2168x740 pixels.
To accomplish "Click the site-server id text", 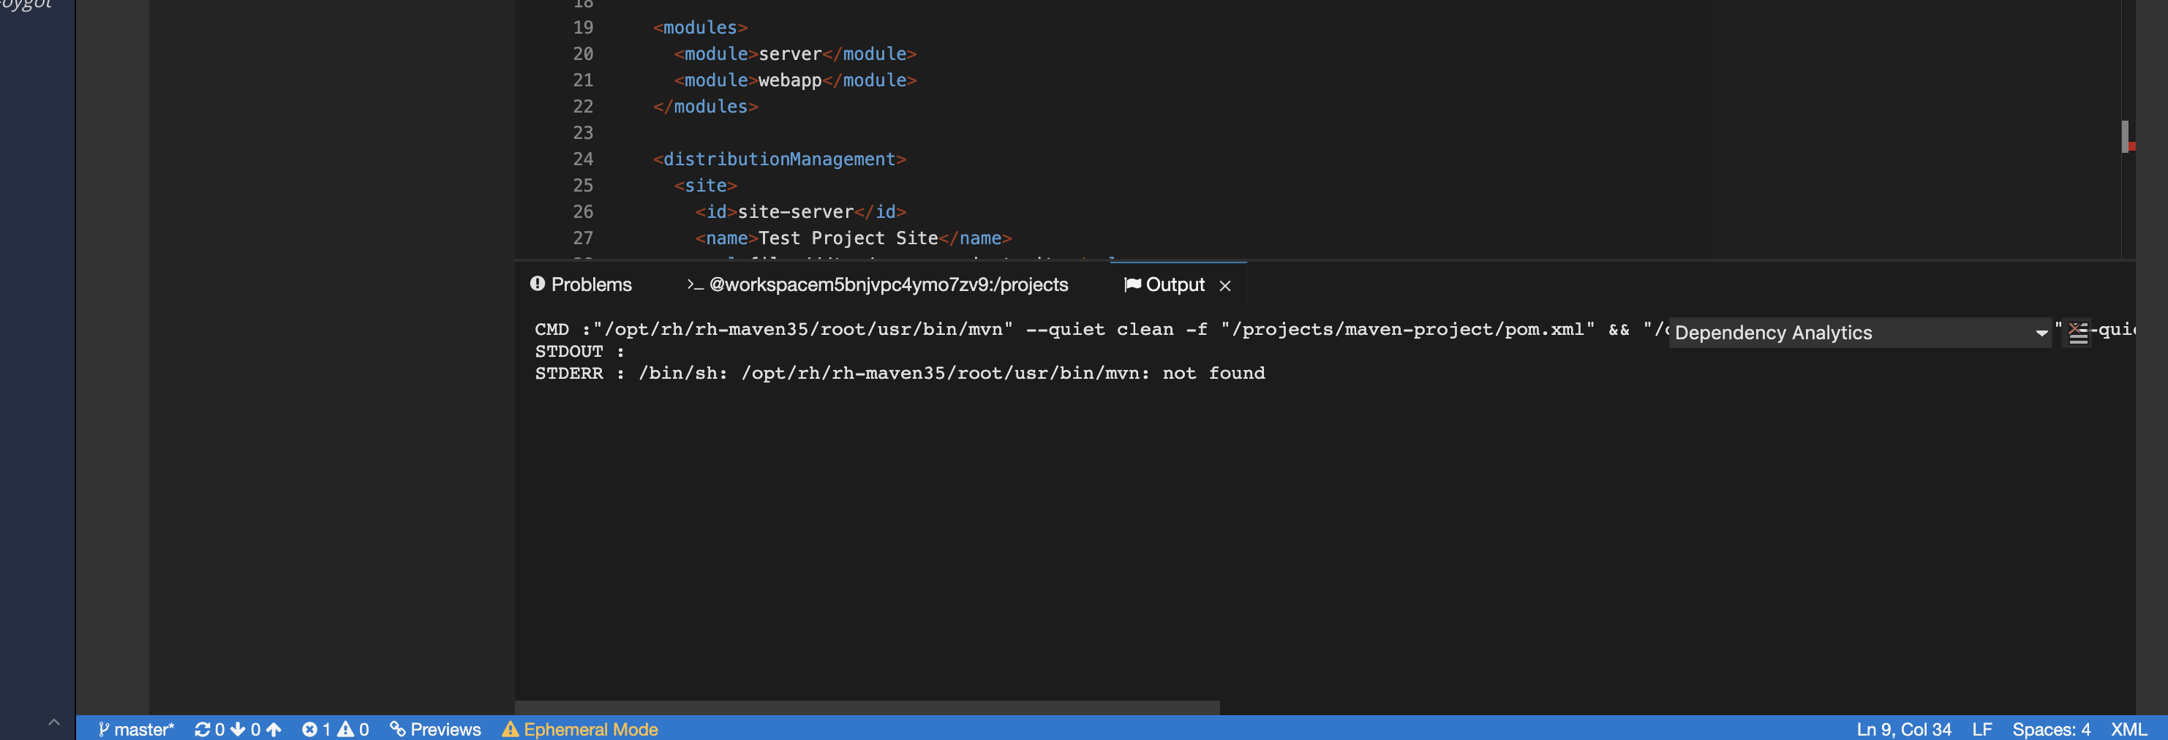I will [795, 212].
